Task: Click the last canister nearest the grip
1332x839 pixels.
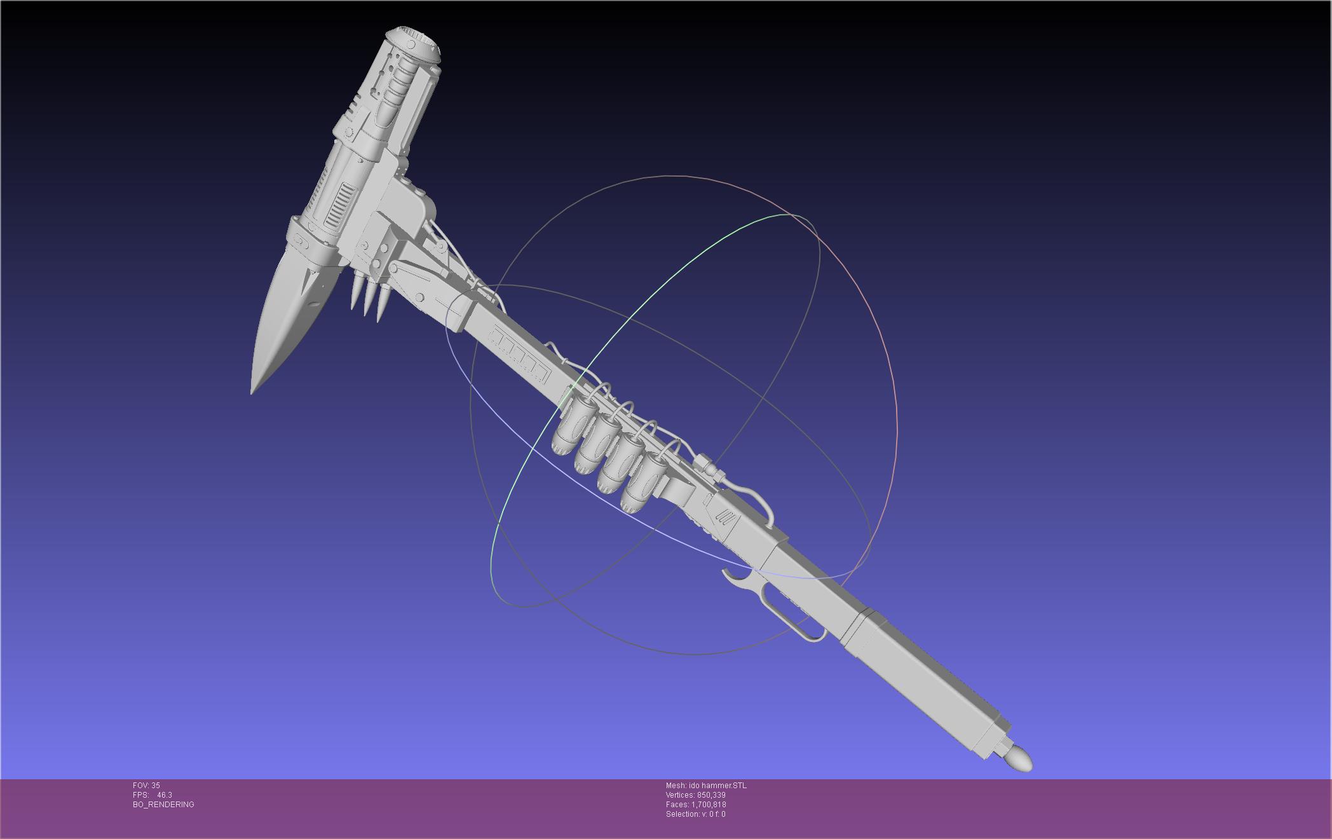Action: [644, 484]
